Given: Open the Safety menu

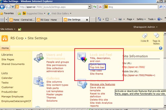Looking at the screenshot, I should 141,19.
